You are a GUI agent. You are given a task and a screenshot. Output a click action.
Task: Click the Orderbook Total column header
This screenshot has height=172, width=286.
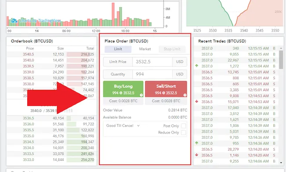point(90,48)
